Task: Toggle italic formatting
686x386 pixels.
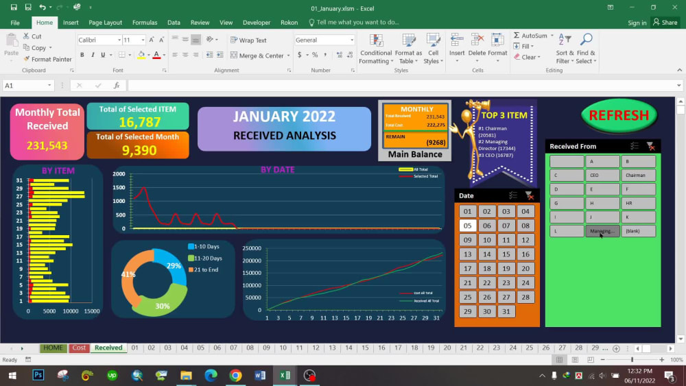Action: (x=93, y=55)
